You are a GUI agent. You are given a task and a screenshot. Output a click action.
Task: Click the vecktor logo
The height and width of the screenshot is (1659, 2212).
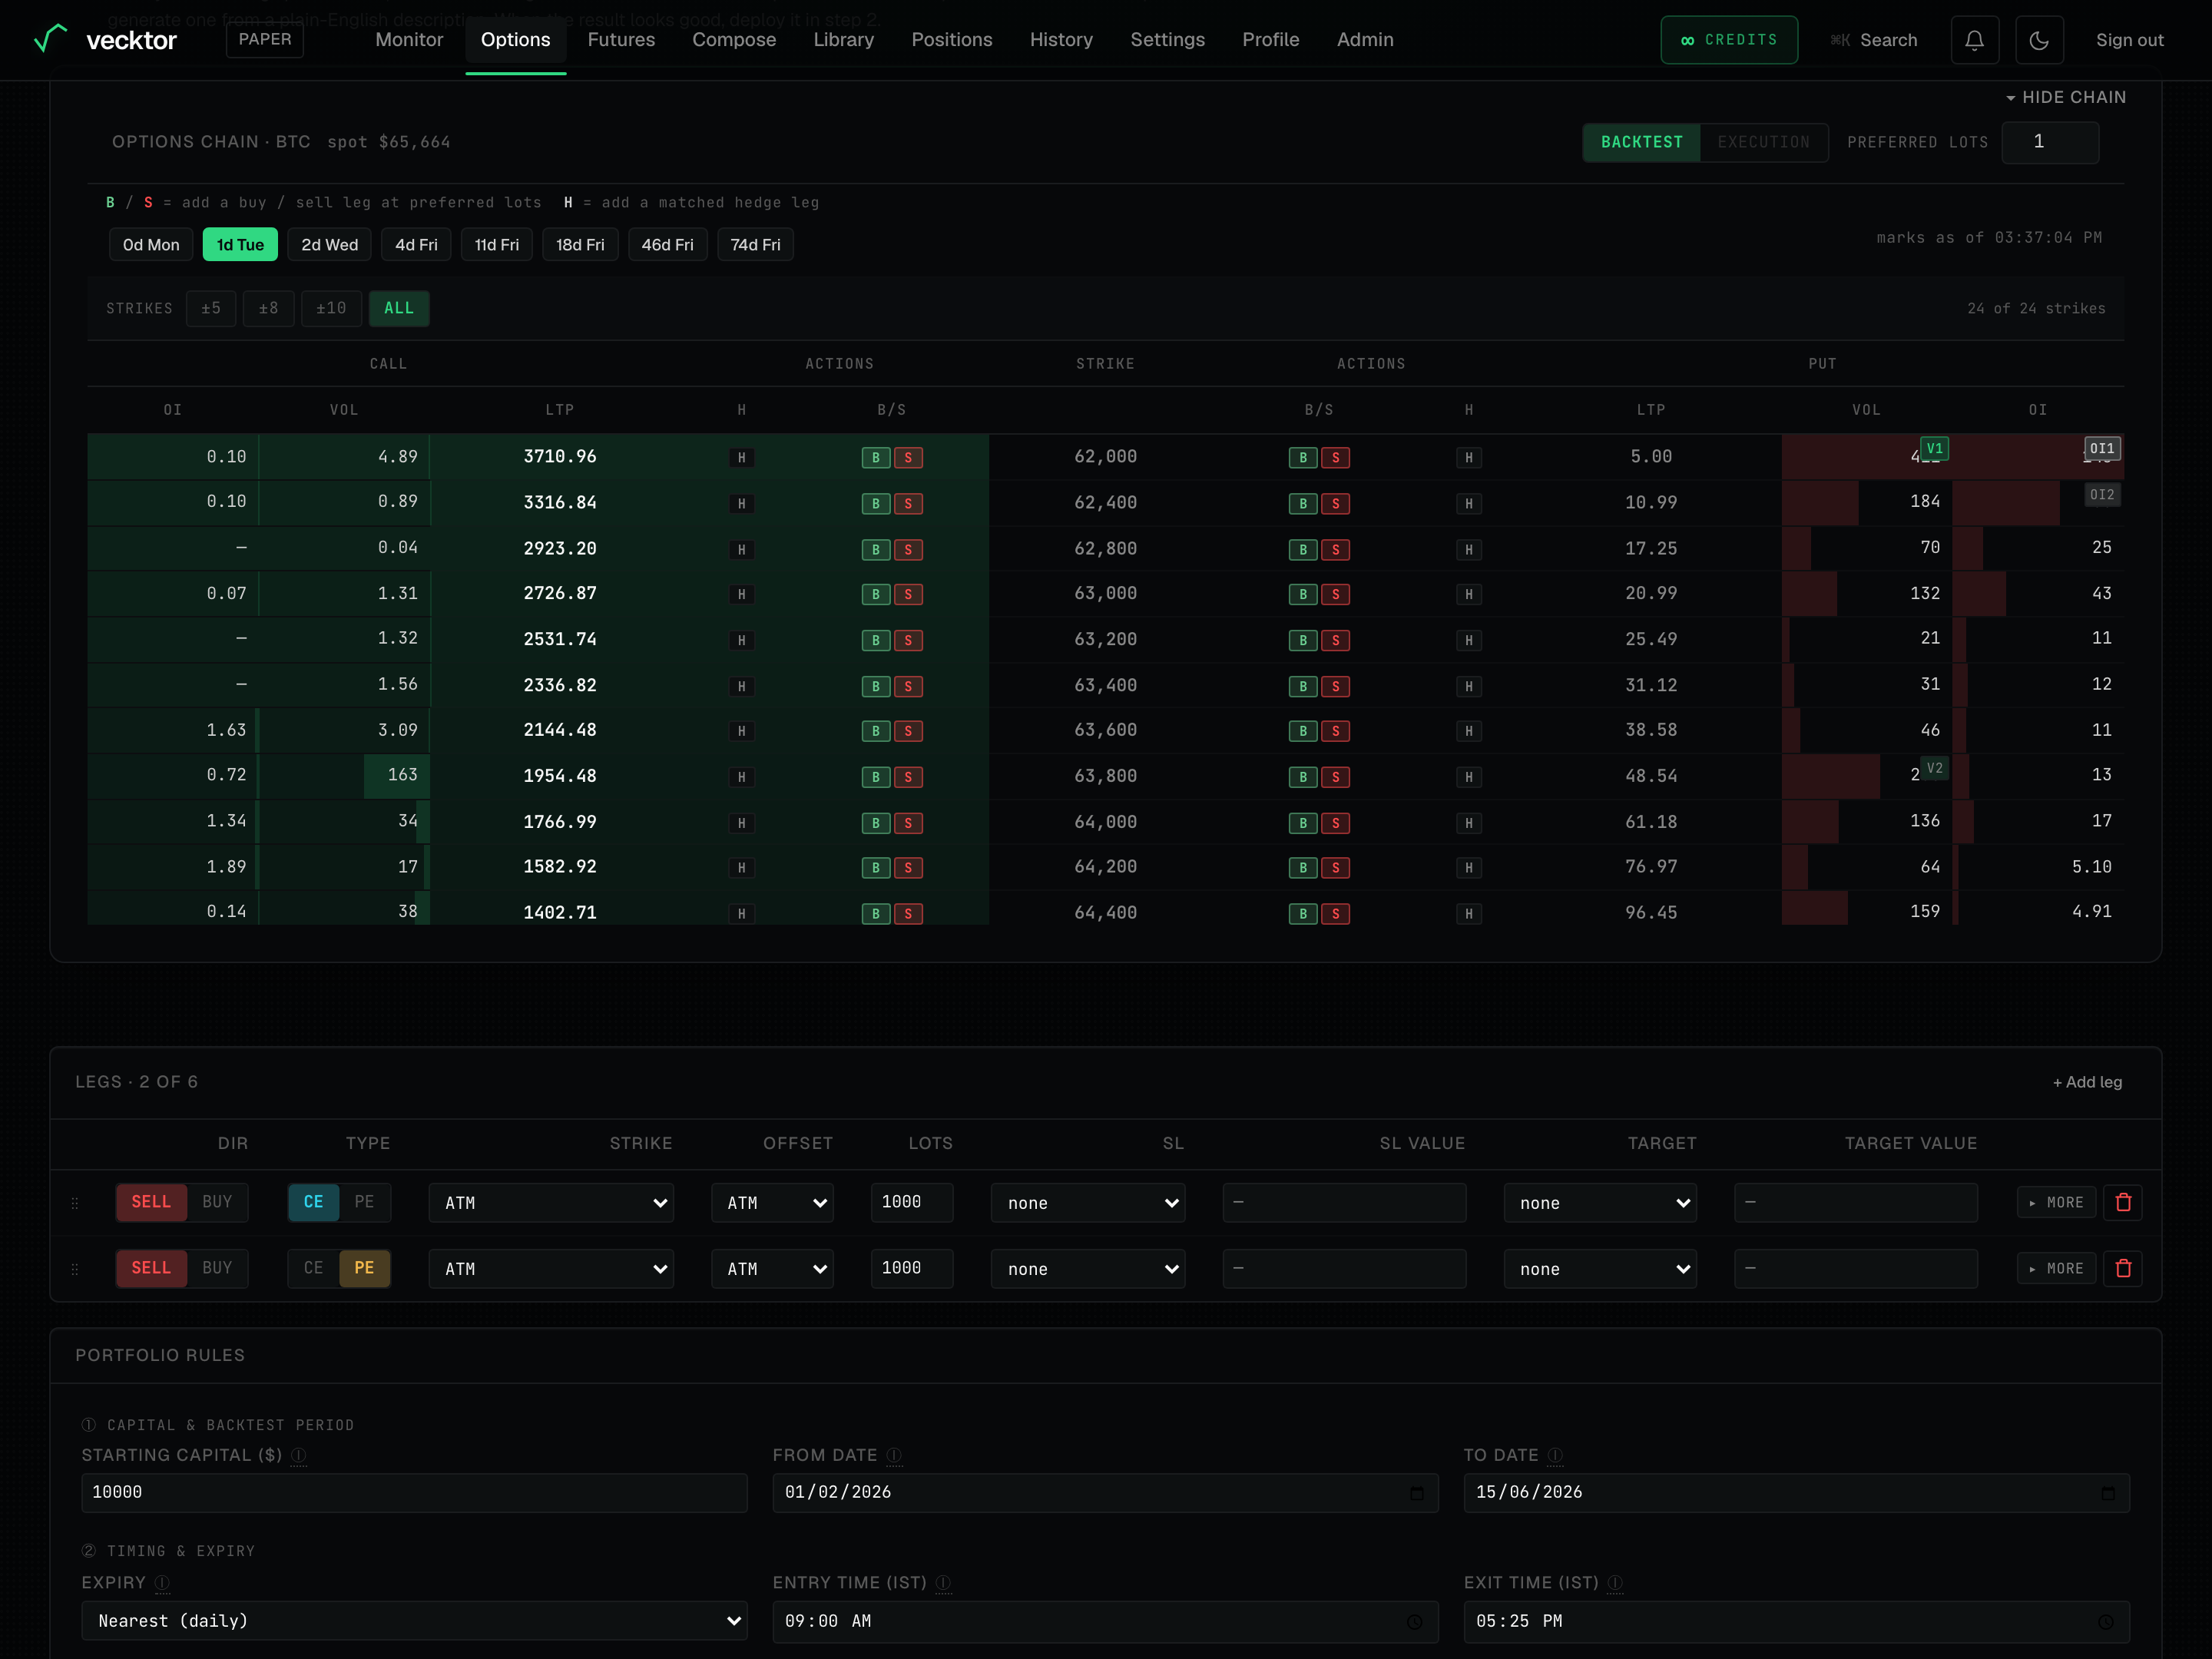pos(106,40)
